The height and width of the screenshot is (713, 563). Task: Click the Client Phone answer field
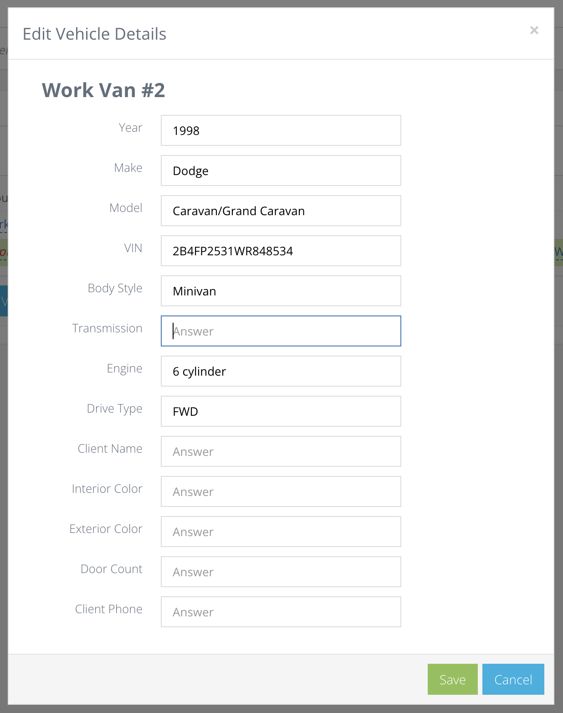(281, 612)
